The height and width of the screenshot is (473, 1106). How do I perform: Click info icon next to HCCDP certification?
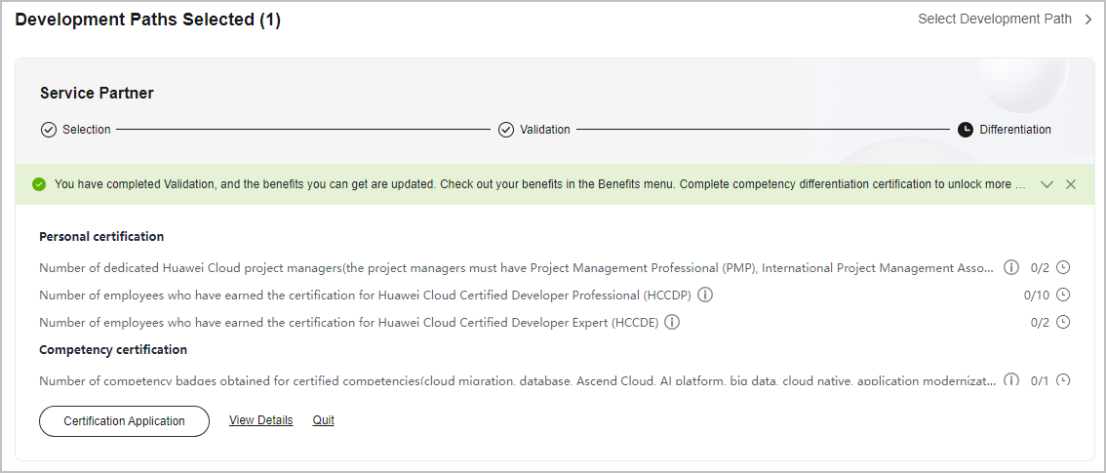[x=704, y=295]
